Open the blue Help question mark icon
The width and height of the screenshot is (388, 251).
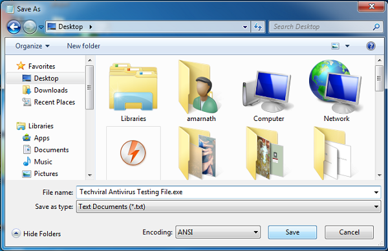click(x=371, y=46)
